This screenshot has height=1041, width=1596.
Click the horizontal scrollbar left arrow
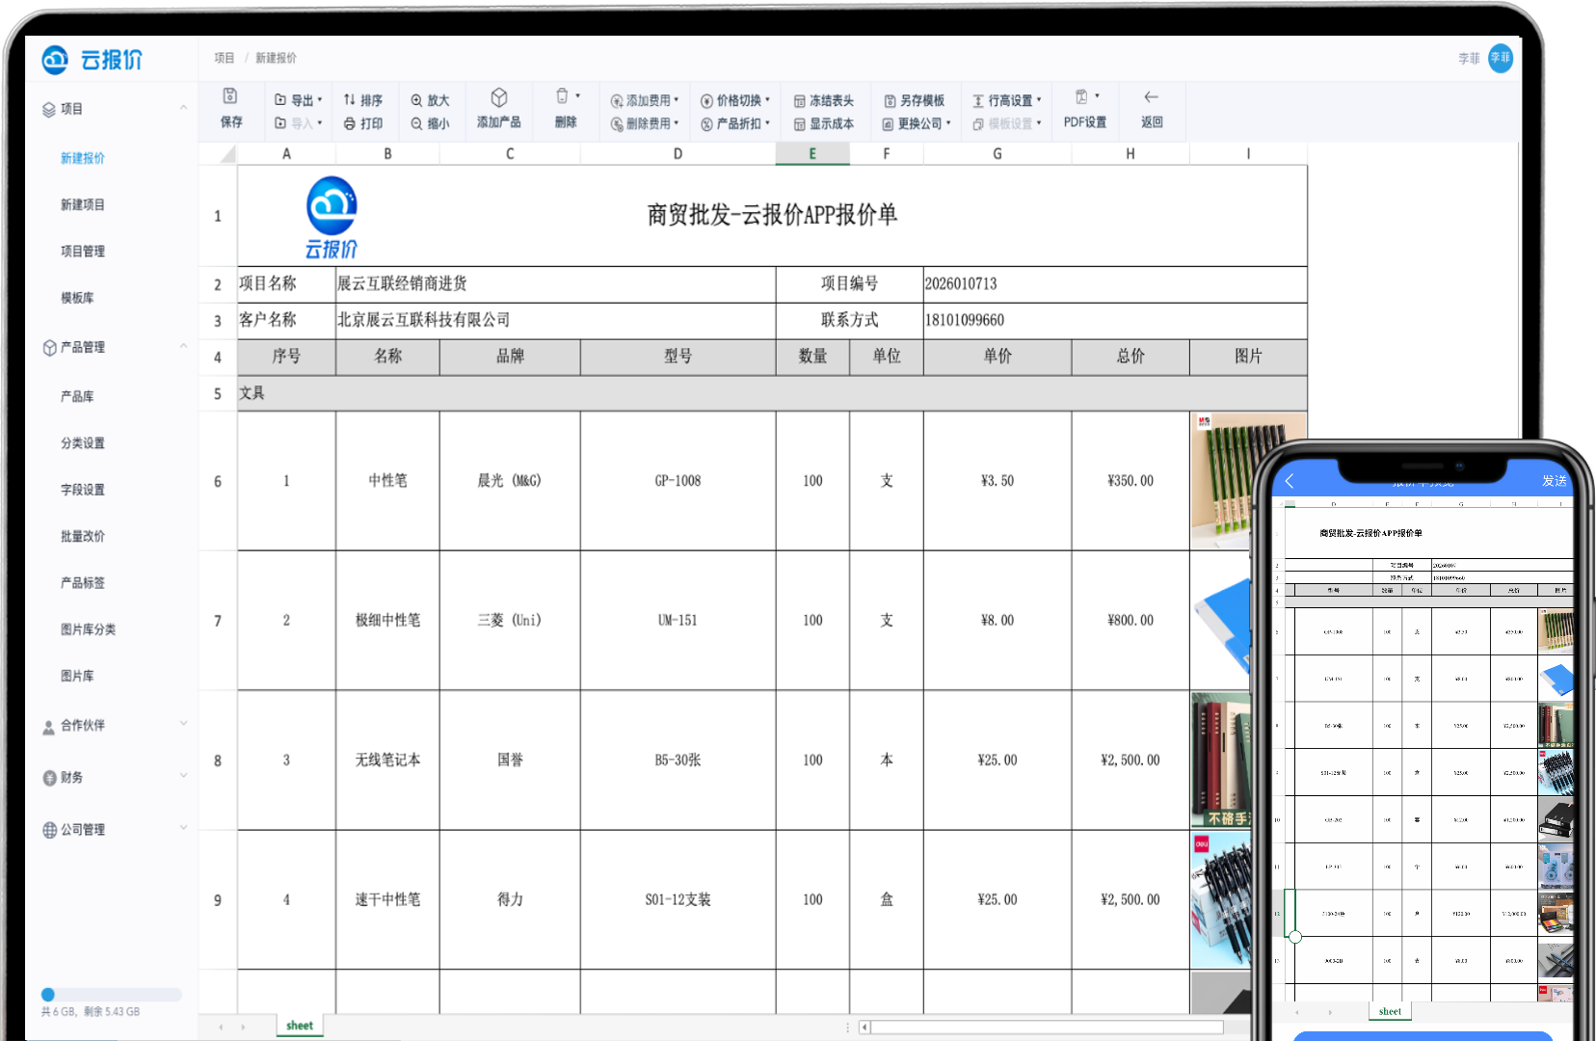point(864,1028)
